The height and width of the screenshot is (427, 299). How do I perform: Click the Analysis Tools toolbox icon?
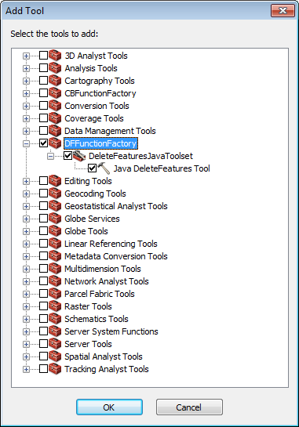click(55, 68)
